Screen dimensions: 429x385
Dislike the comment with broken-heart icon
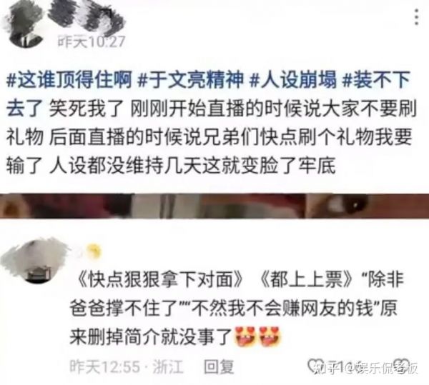click(402, 365)
